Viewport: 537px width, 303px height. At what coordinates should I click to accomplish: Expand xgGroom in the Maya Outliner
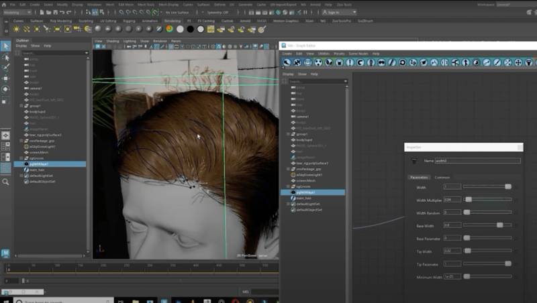tap(21, 158)
